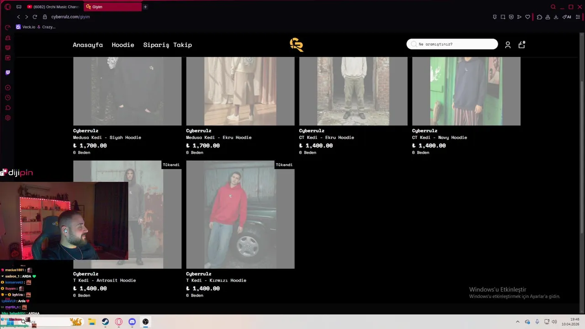
Task: Click the ₺1,700.00 price under Siyah Hoodie
Action: [x=90, y=146]
